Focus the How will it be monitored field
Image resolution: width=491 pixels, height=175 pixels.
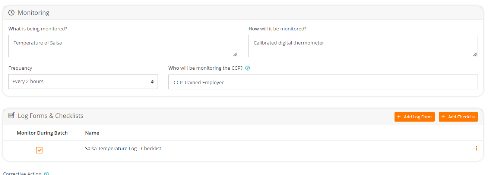tap(363, 46)
